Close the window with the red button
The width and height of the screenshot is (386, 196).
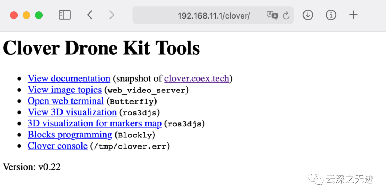click(x=14, y=15)
